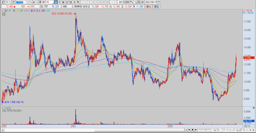
Task: Rewind chart with double-left arrow button
Action: [x=189, y=130]
